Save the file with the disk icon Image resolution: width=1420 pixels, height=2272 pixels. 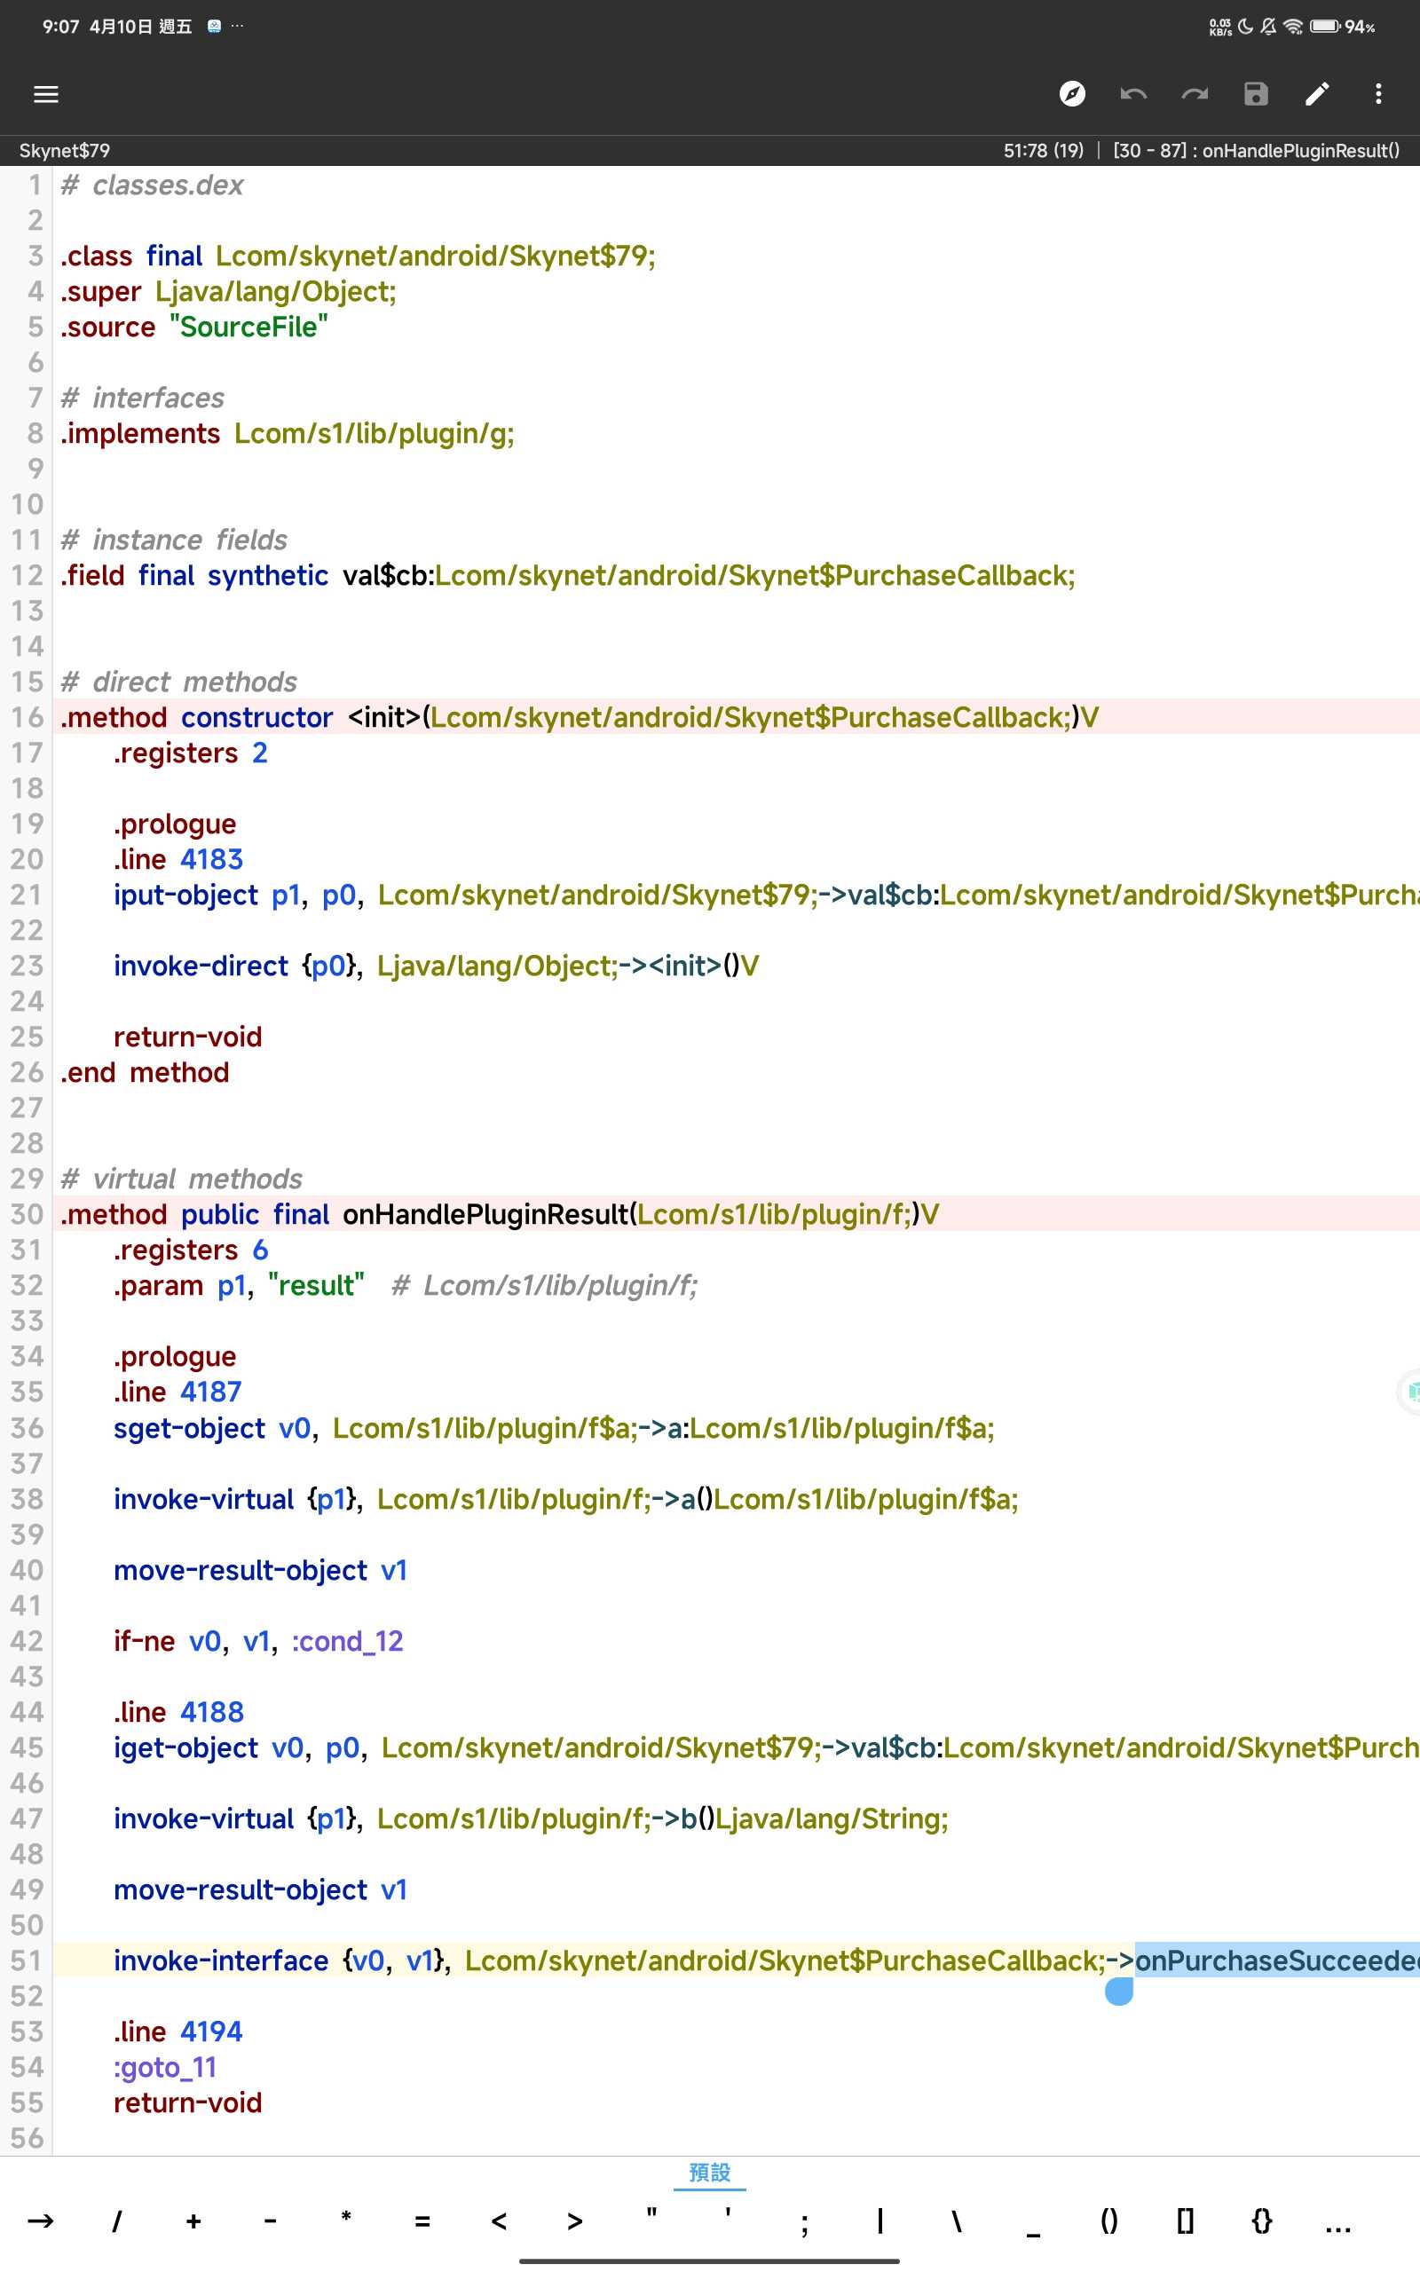coord(1256,94)
